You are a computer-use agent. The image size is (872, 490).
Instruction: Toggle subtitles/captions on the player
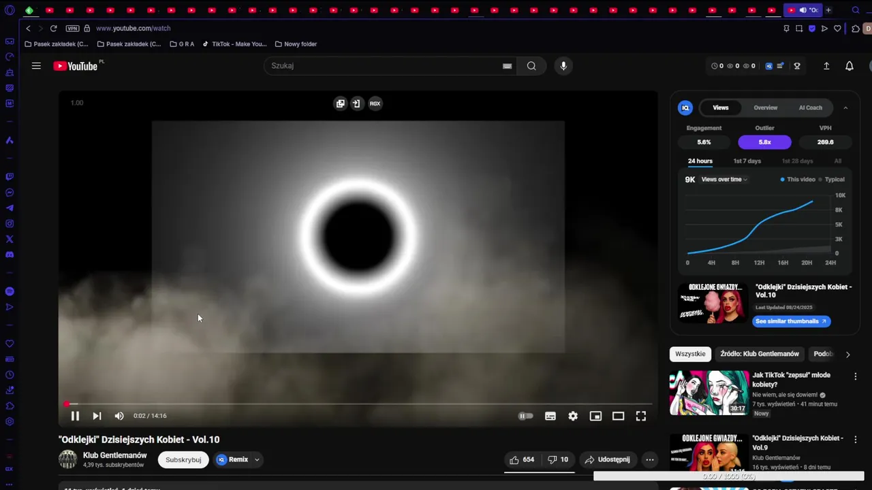click(550, 416)
